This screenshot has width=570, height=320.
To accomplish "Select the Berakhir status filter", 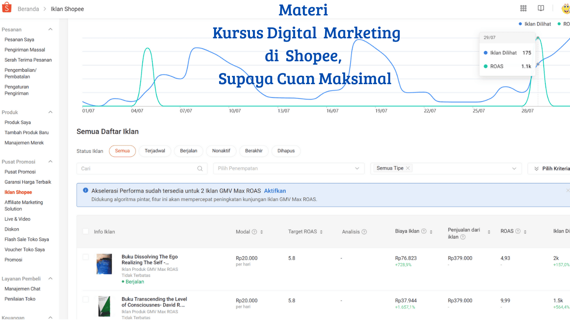I will (x=254, y=151).
